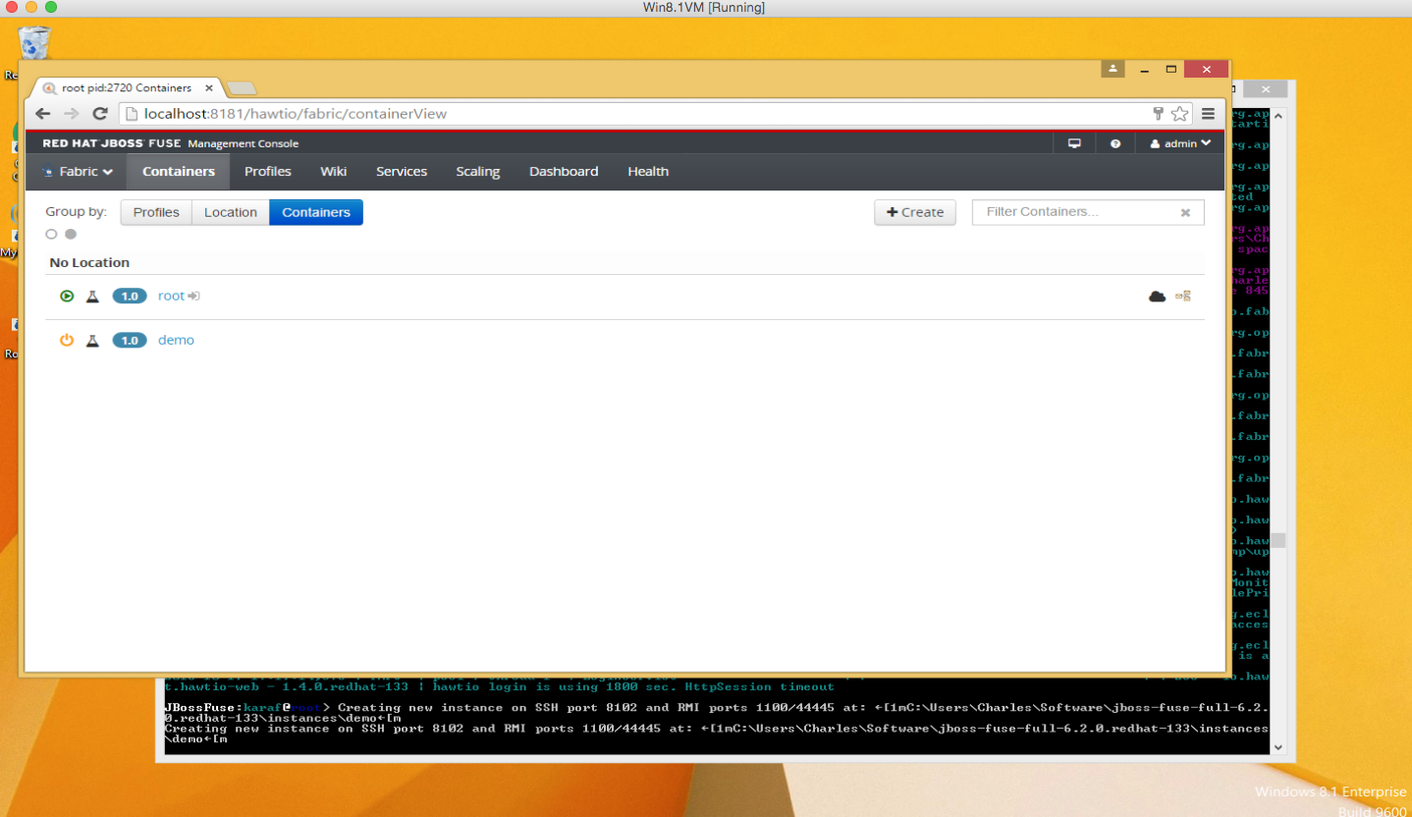Screen dimensions: 1412x817
Task: Click the connect arrow icon beside root
Action: (x=193, y=296)
